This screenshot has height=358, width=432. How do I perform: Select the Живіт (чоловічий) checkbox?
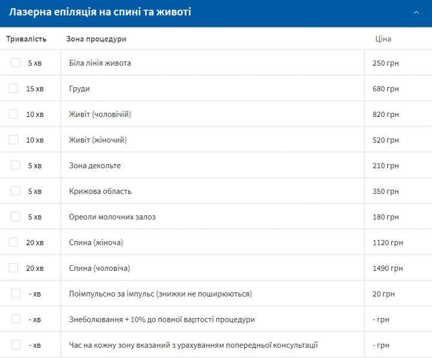pos(14,114)
